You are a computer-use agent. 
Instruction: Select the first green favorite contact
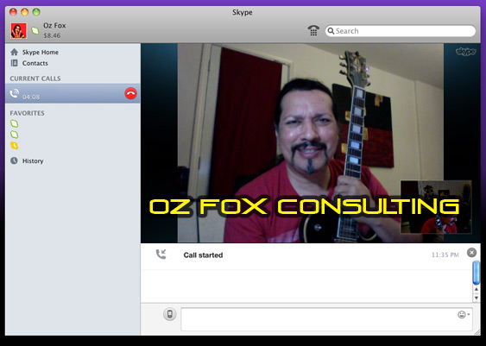(x=15, y=123)
